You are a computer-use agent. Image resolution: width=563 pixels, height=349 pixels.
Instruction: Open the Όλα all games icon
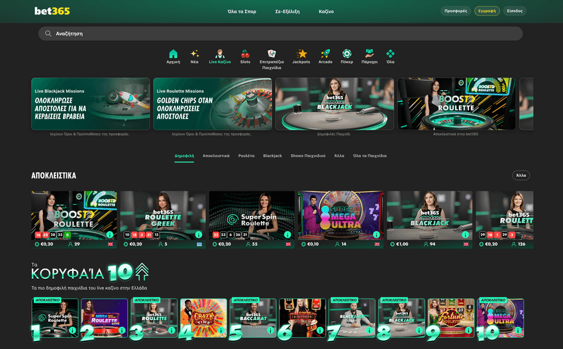(390, 54)
